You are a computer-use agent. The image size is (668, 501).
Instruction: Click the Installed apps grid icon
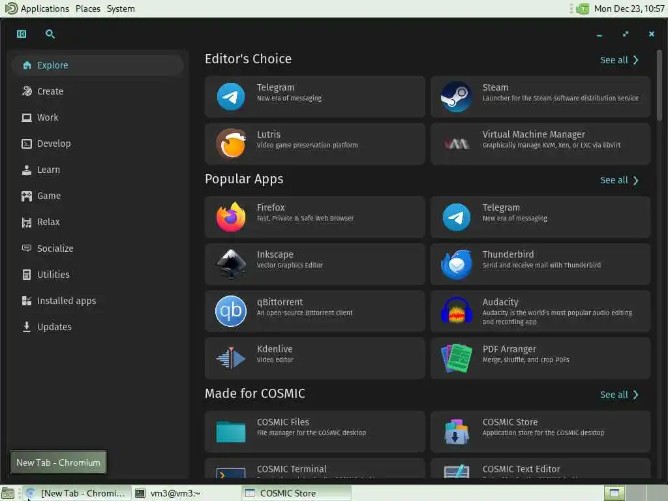[26, 301]
